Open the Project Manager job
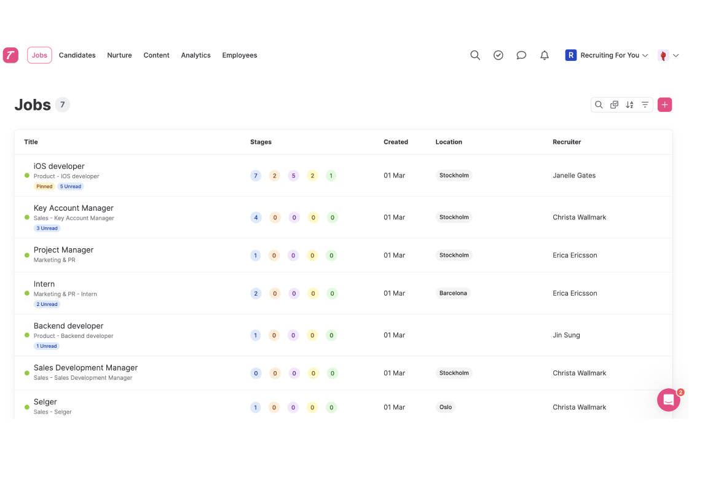 point(64,250)
